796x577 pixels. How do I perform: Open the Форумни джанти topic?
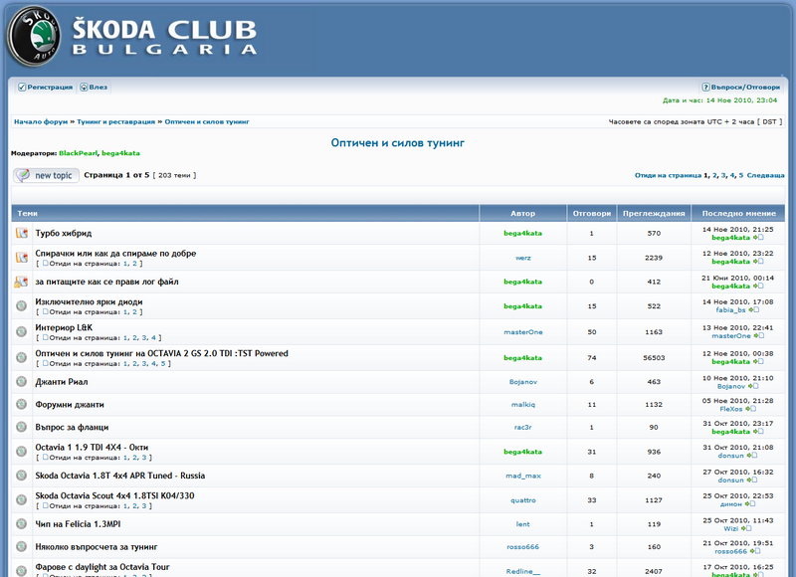70,405
